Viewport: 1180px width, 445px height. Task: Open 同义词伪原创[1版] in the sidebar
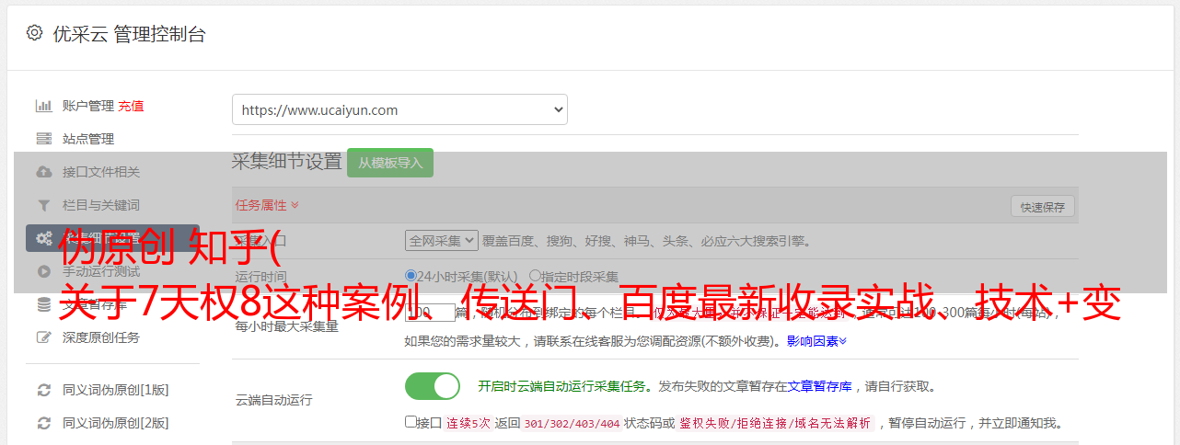[116, 390]
